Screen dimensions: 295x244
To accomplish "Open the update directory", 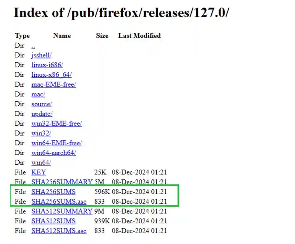I will pyautogui.click(x=42, y=114).
